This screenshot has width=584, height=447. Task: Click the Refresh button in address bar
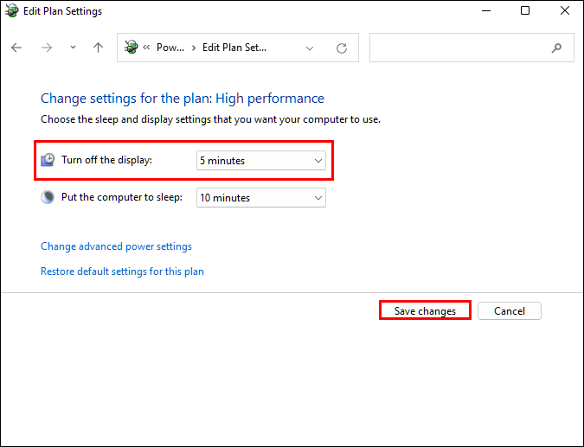(342, 48)
